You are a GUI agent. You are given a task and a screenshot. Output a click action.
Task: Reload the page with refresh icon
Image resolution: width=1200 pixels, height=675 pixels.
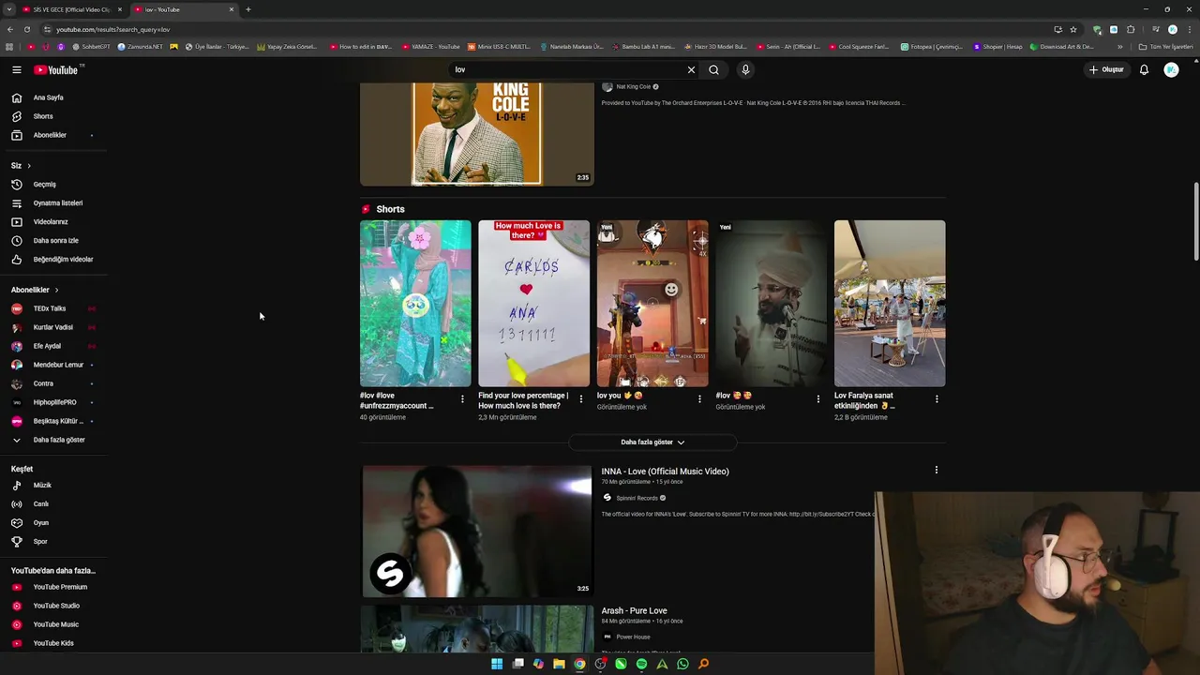pos(26,29)
